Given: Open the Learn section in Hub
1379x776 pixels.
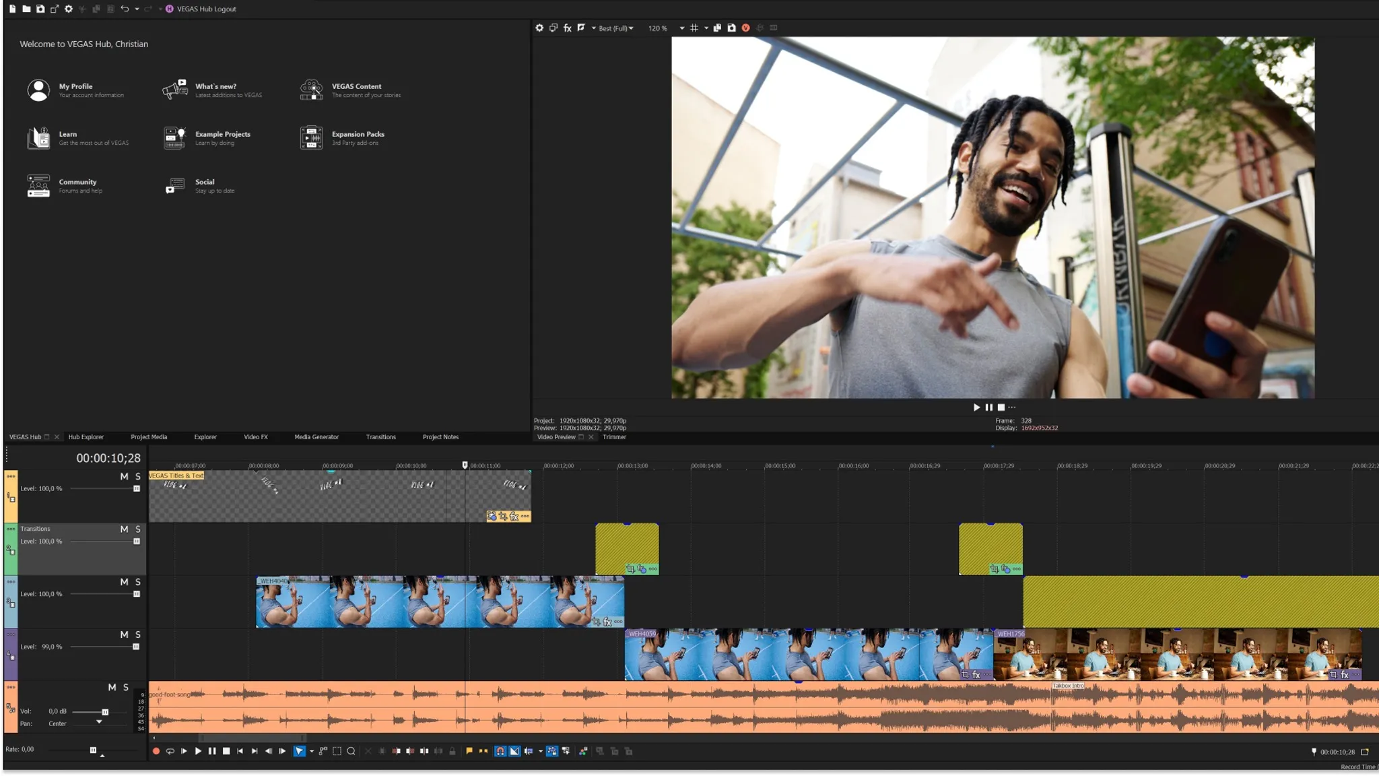Looking at the screenshot, I should [x=77, y=138].
